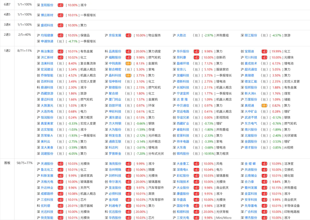This screenshot has width=310, height=220.
Task: Click the 京投发展 stock name
Action: coord(115,35)
